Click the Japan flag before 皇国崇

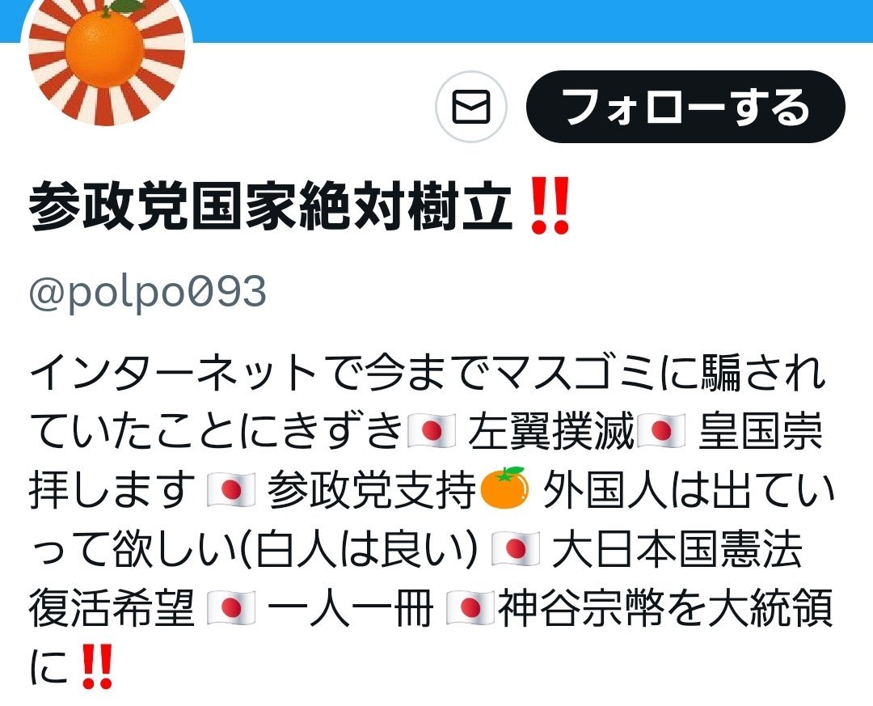pyautogui.click(x=661, y=431)
